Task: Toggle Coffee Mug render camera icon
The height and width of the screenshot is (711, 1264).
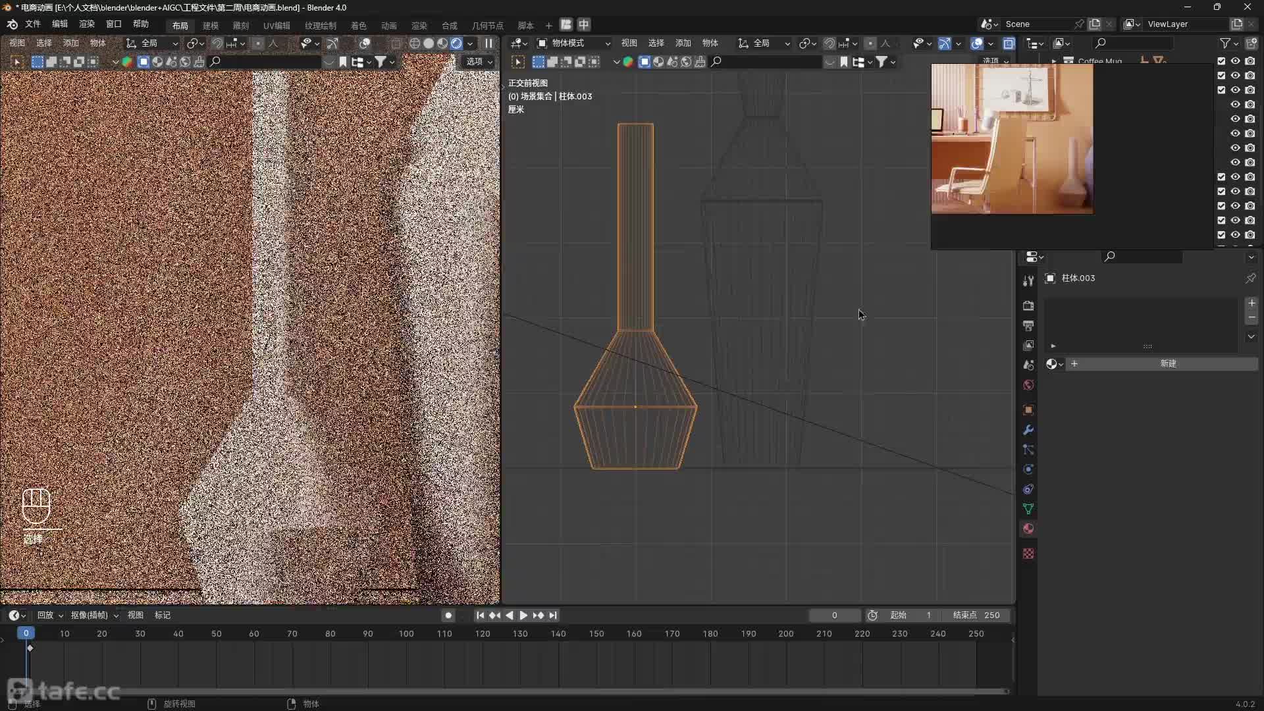Action: [1250, 61]
